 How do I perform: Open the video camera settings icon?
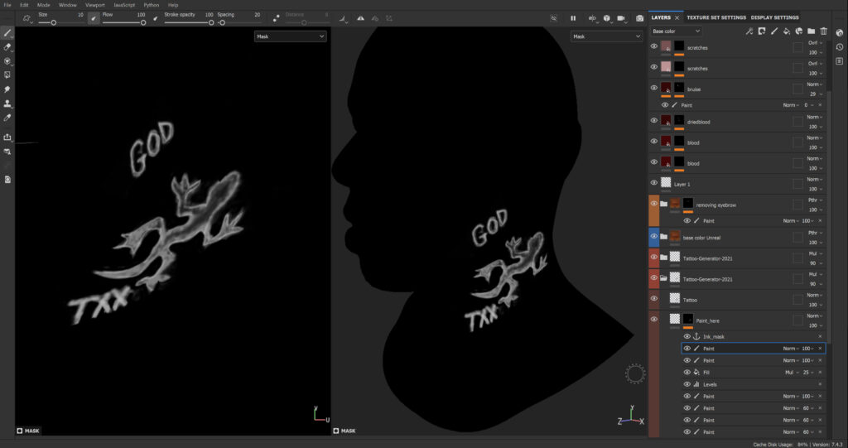621,18
